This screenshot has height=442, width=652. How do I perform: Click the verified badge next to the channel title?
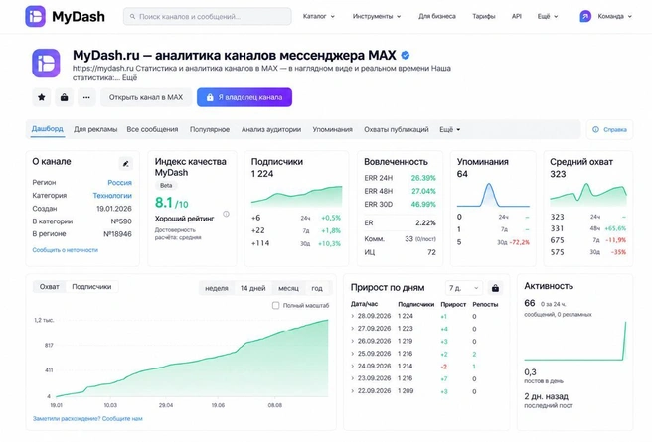[406, 55]
